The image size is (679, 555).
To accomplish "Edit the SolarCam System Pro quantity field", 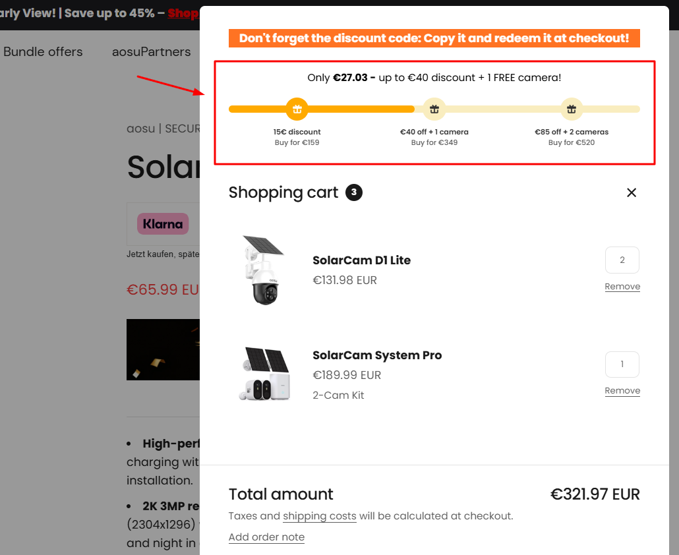I will pos(622,365).
